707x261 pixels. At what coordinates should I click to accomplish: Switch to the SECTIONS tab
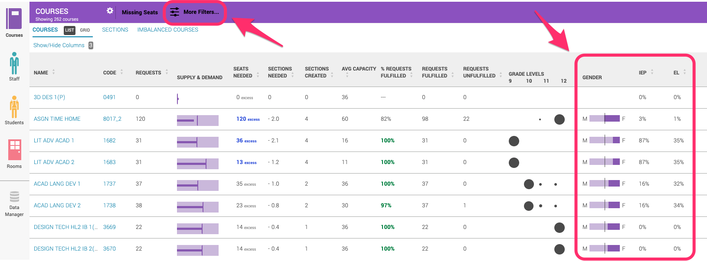pos(115,30)
